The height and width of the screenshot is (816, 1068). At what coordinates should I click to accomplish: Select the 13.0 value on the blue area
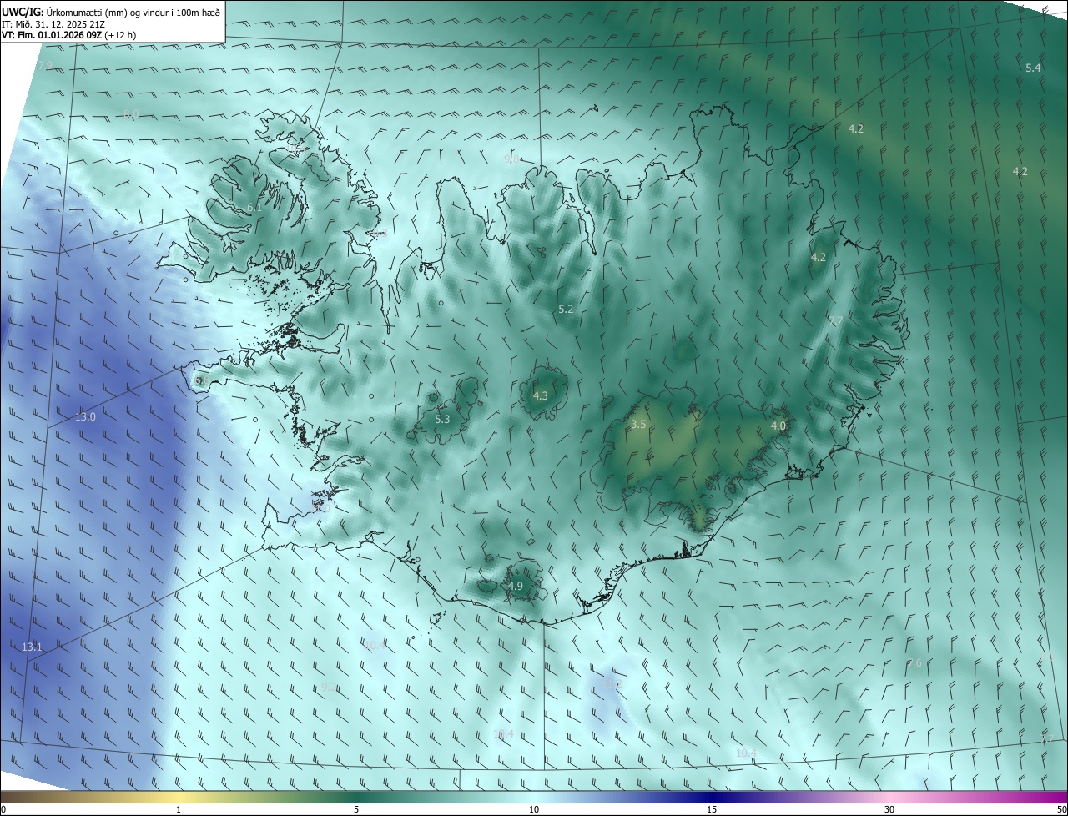85,416
